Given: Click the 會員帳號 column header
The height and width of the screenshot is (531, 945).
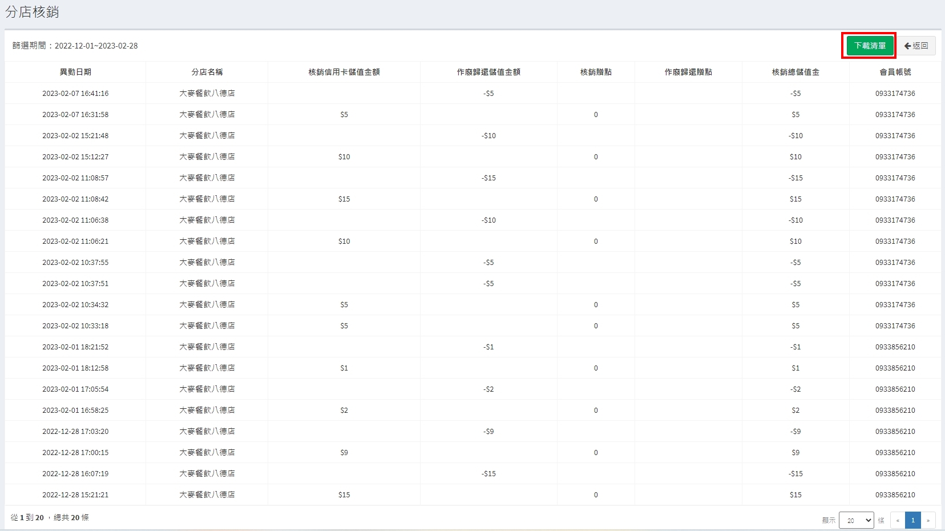Looking at the screenshot, I should (x=895, y=72).
